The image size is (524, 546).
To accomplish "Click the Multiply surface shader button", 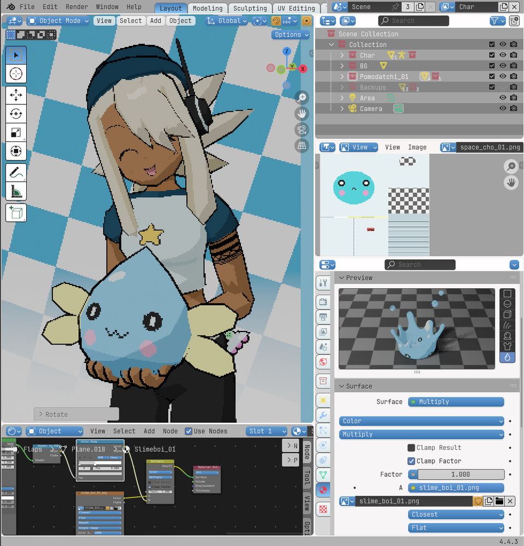I will [456, 402].
